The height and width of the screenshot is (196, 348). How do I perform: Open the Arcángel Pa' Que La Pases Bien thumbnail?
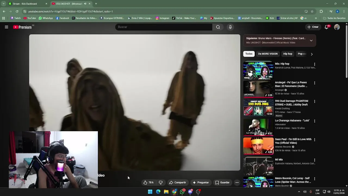click(258, 89)
